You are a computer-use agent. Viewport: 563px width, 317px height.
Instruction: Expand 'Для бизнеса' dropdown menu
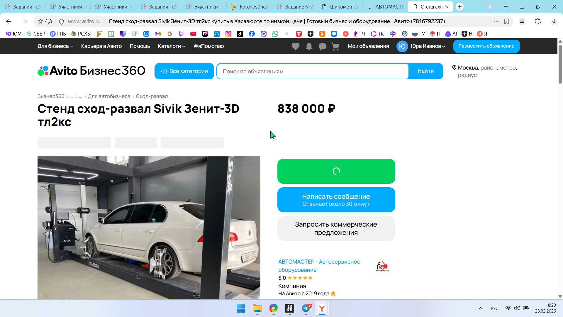point(55,46)
